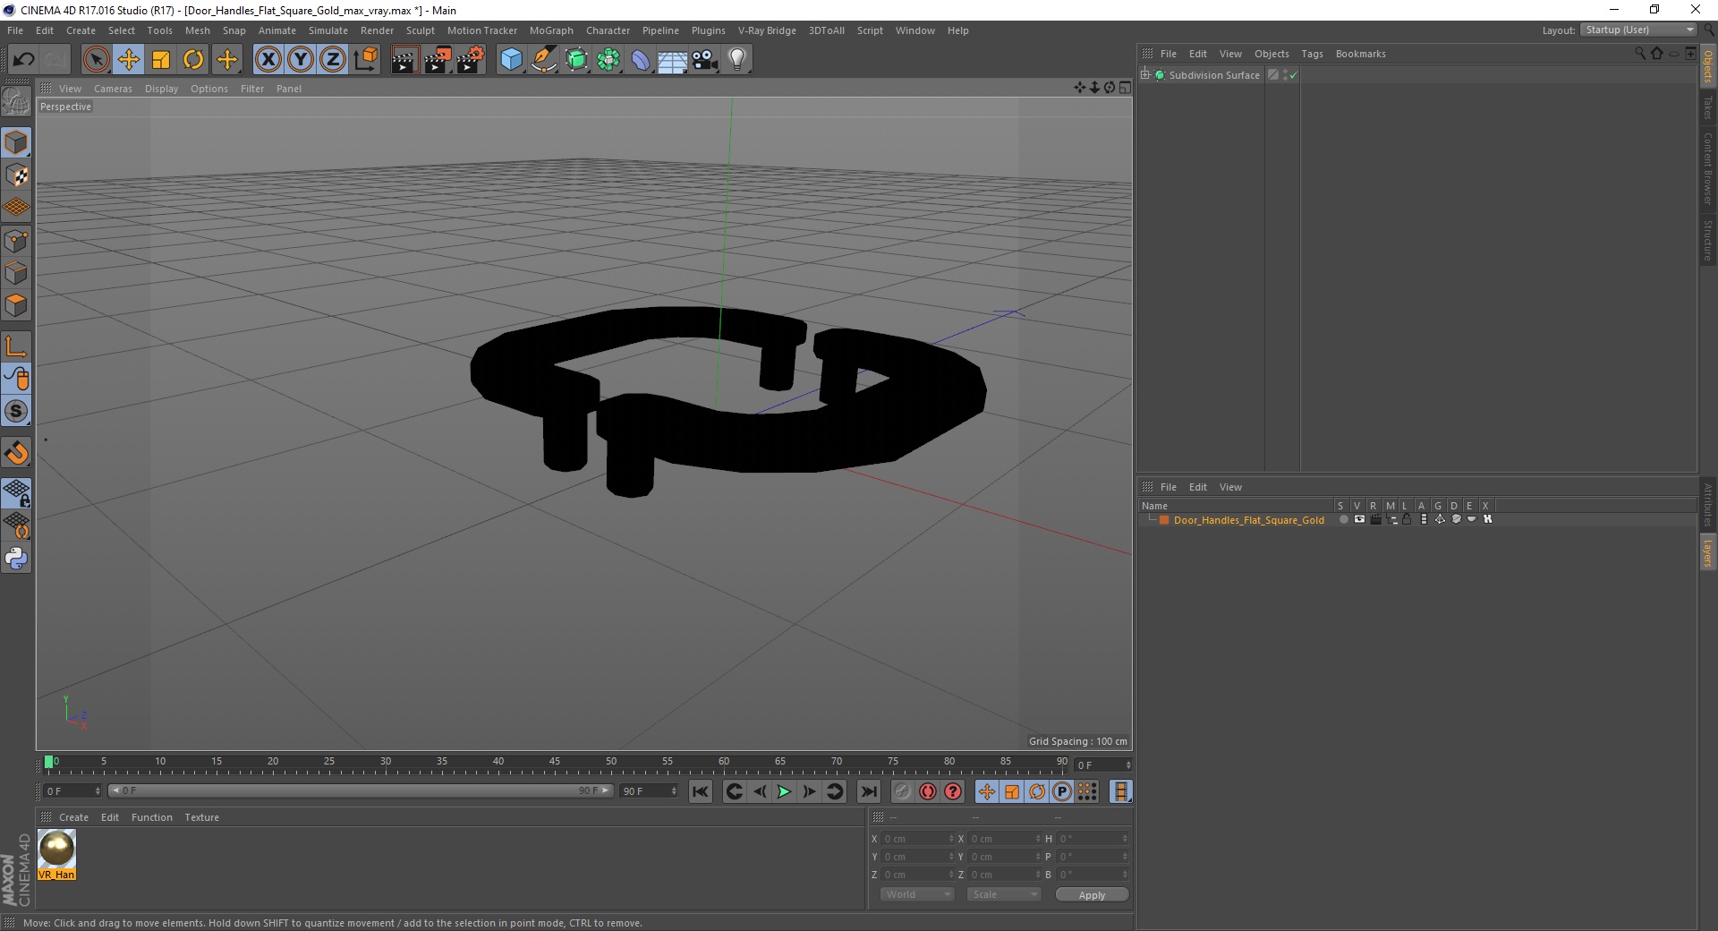Open Object Manager Tags menu
This screenshot has height=931, width=1718.
tap(1312, 54)
